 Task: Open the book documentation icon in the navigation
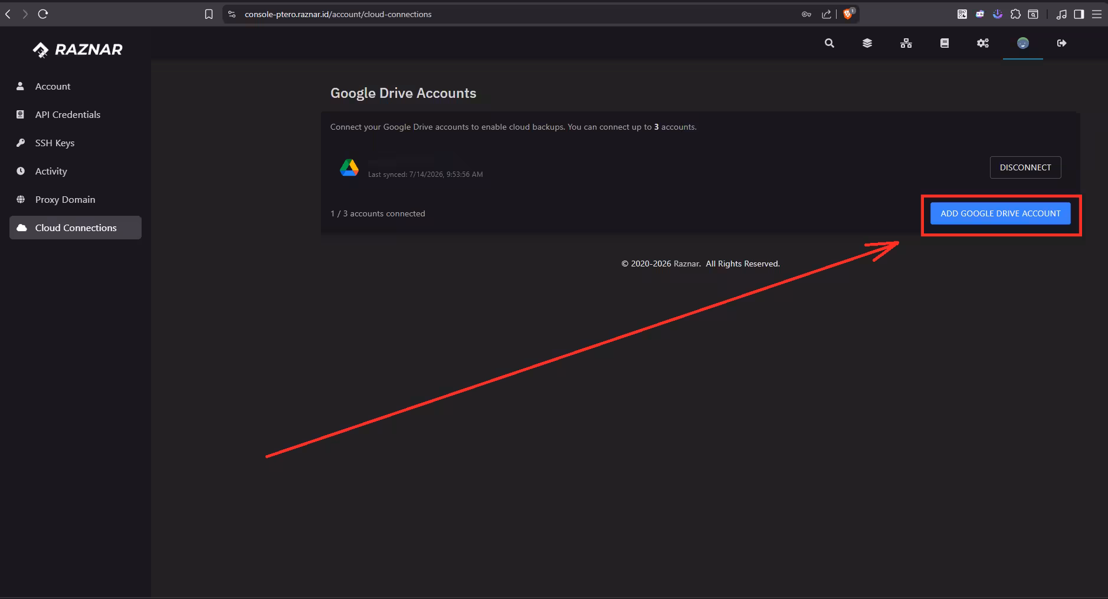pos(945,43)
